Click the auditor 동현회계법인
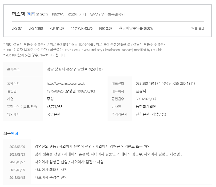216x187 pixels. click(146, 107)
